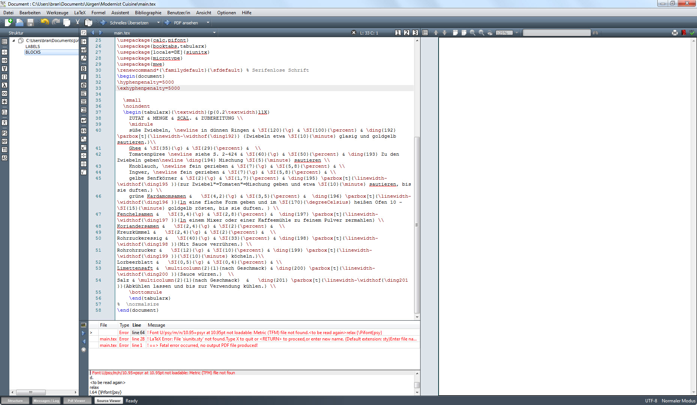Open the Datei menu
697x405 pixels.
pyautogui.click(x=9, y=12)
